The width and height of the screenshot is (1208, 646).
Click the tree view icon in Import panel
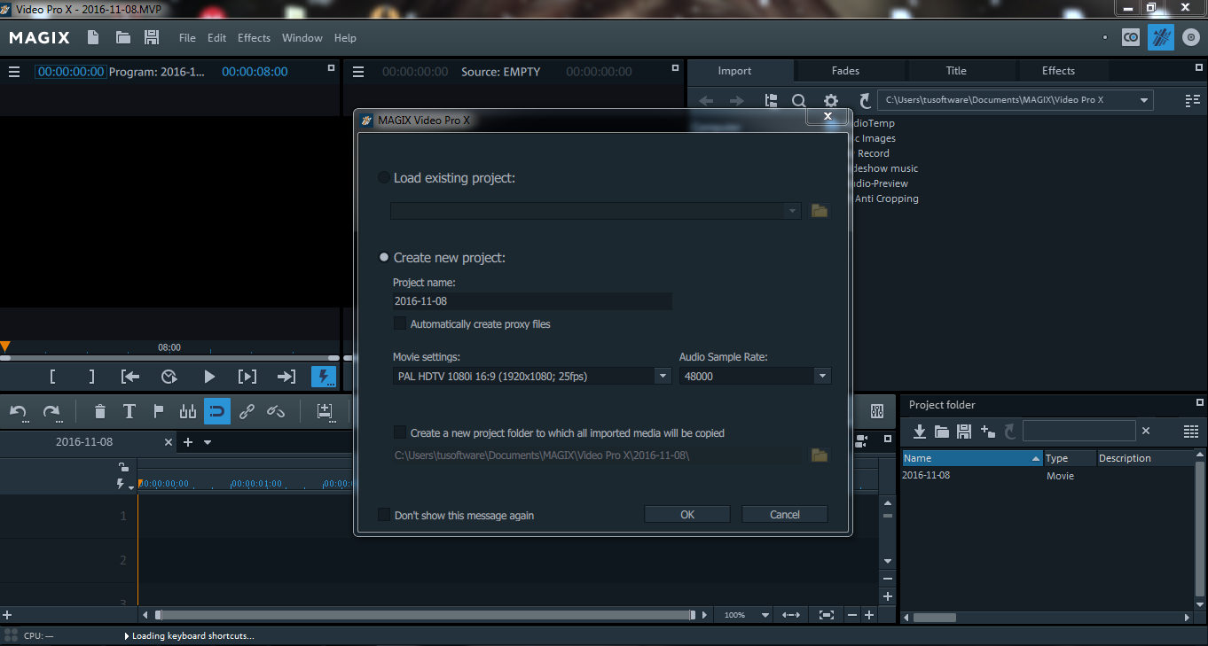tap(771, 101)
